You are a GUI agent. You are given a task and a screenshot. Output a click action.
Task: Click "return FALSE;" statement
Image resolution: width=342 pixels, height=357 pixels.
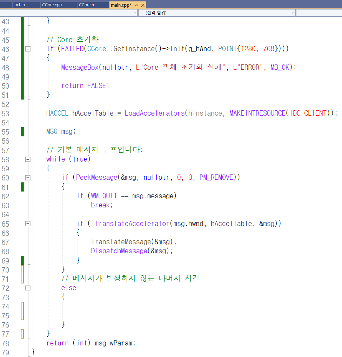coord(85,85)
